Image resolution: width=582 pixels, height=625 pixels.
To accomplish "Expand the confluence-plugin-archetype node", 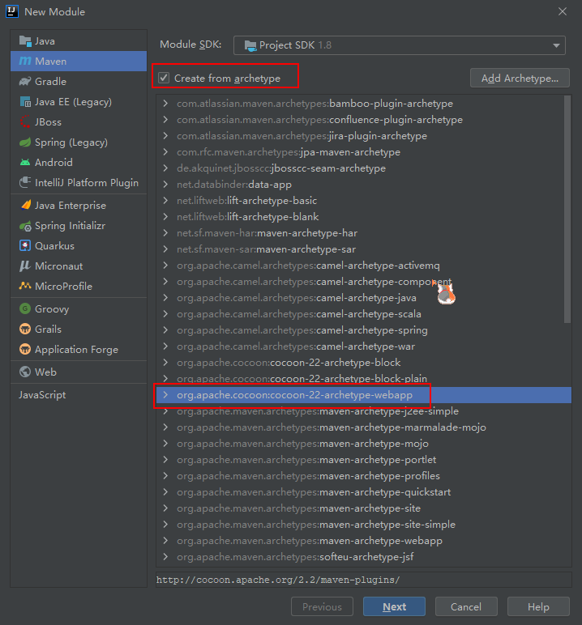I will [165, 120].
